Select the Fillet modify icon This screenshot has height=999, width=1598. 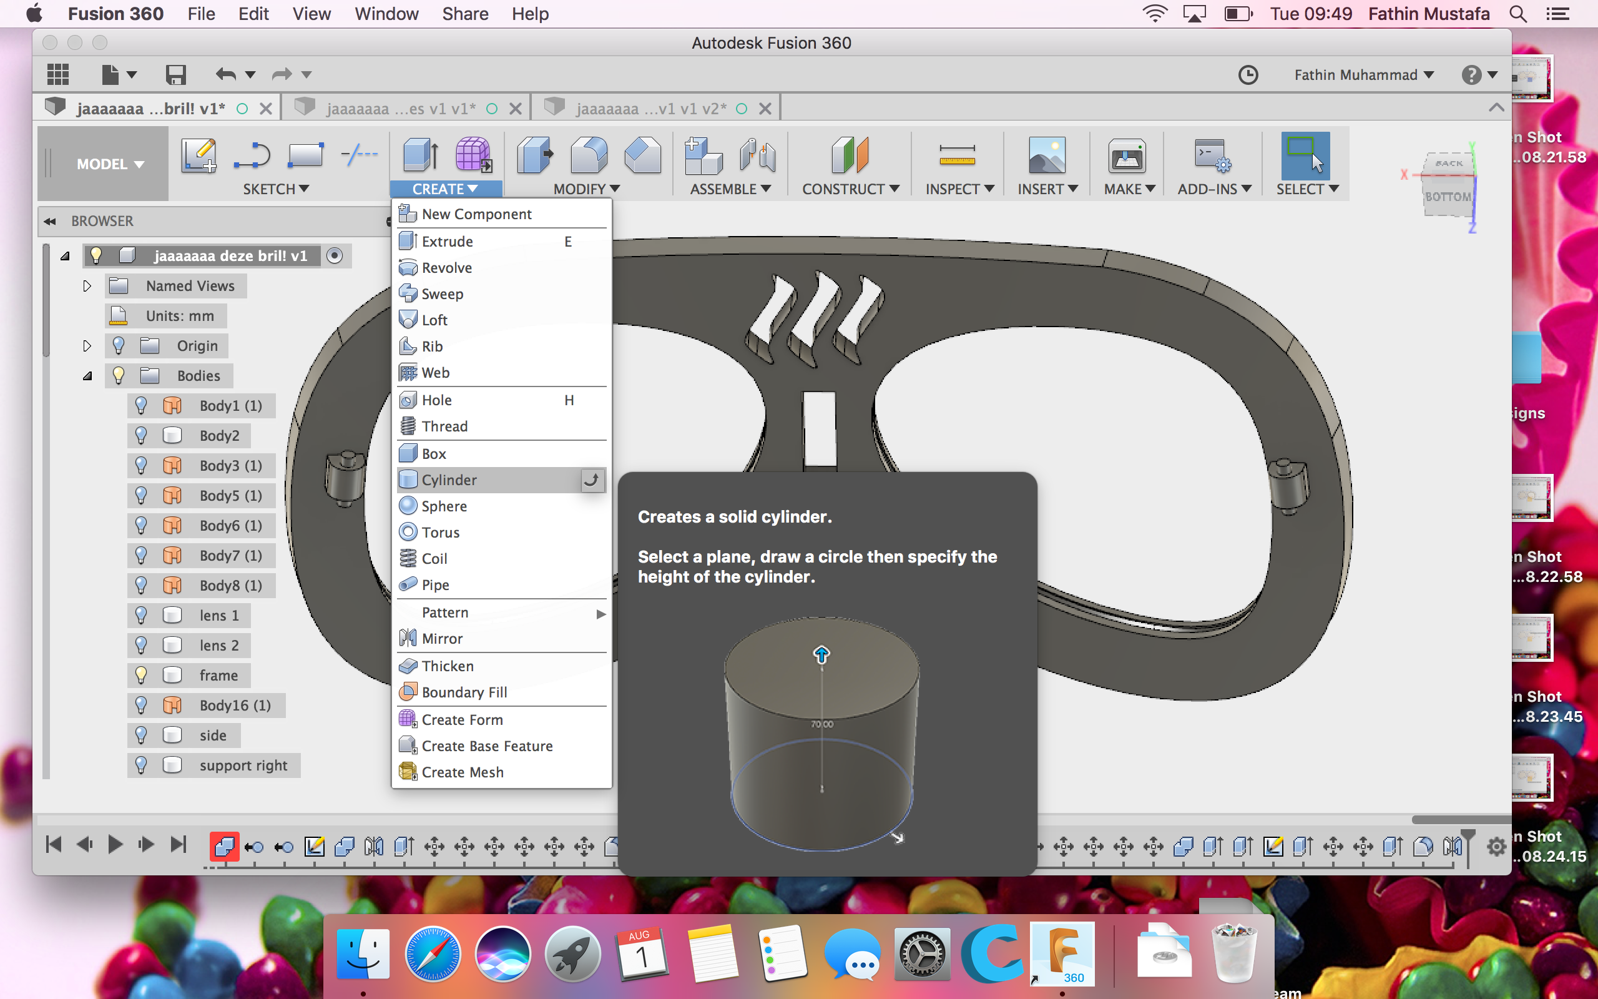[589, 156]
